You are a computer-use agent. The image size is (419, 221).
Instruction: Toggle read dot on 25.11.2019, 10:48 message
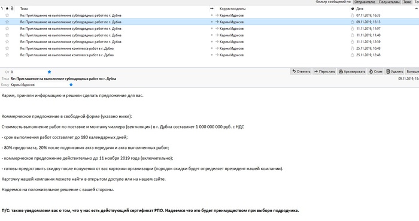212,49
